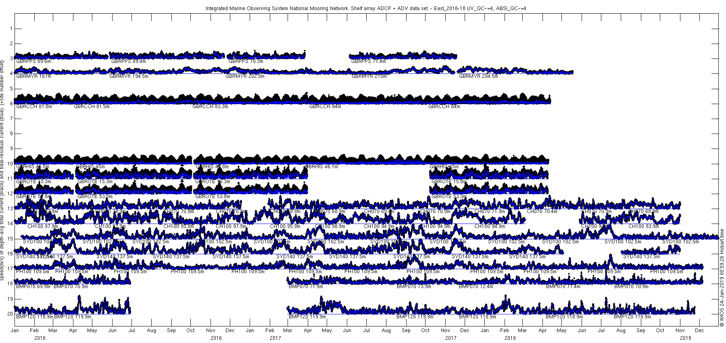726x343 pixels.
Task: Click y-axis tick label 12
Action: (10, 194)
